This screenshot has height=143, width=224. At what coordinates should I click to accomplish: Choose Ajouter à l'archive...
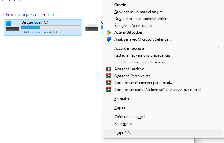(163, 69)
